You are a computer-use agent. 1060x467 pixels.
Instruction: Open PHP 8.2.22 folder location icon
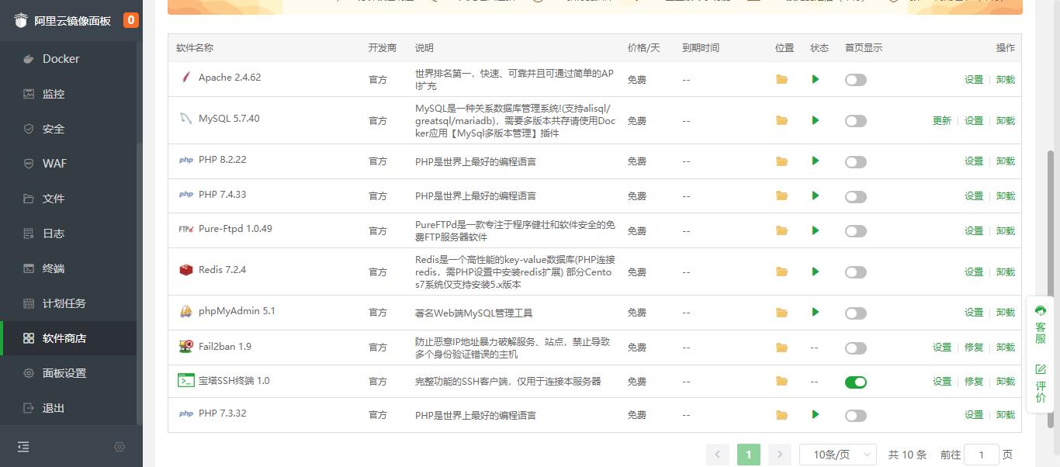click(x=781, y=161)
